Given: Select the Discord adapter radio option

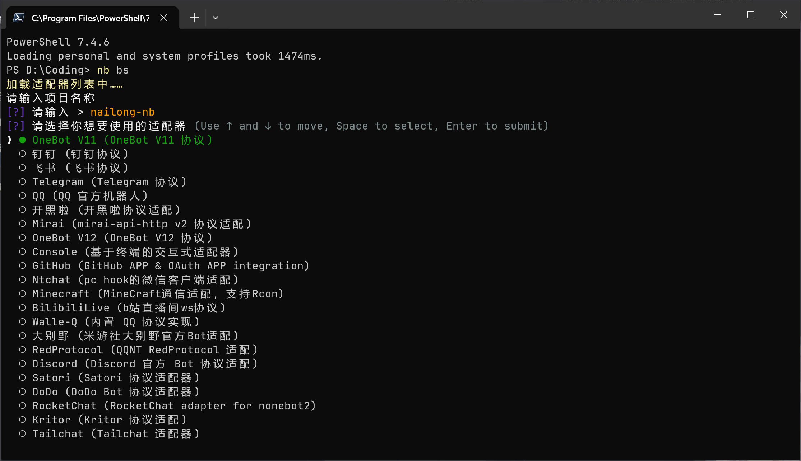Looking at the screenshot, I should click(23, 364).
